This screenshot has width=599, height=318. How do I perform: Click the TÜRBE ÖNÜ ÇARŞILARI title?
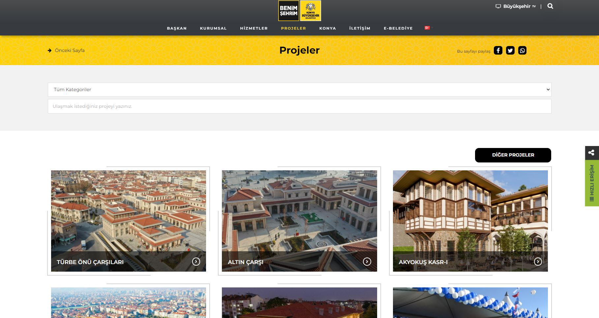90,262
